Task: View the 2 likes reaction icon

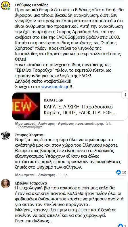Action: tap(120, 225)
